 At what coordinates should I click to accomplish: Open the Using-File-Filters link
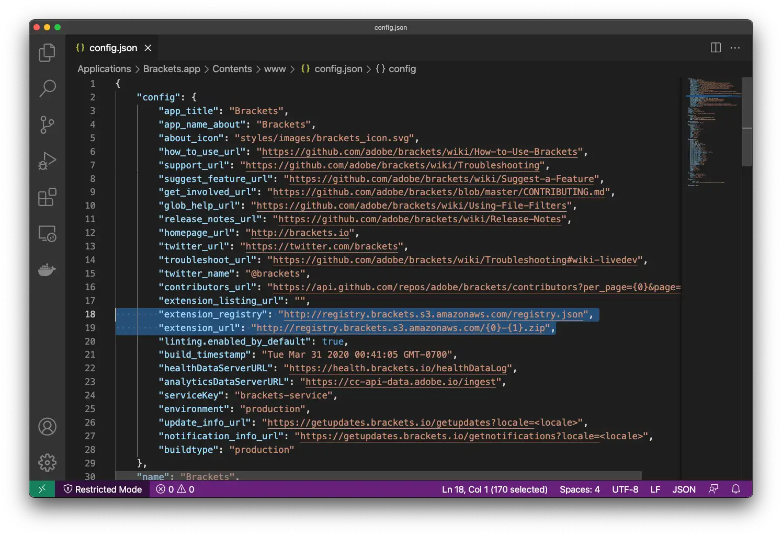click(412, 206)
